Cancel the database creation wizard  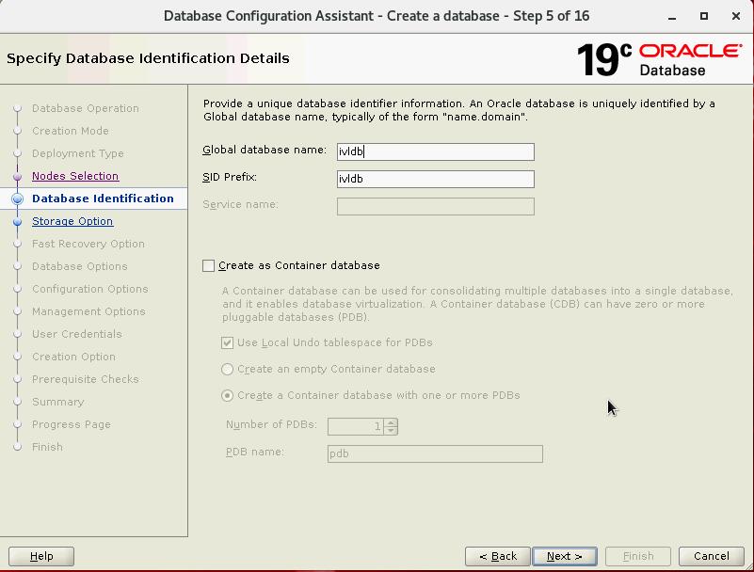[x=711, y=556]
